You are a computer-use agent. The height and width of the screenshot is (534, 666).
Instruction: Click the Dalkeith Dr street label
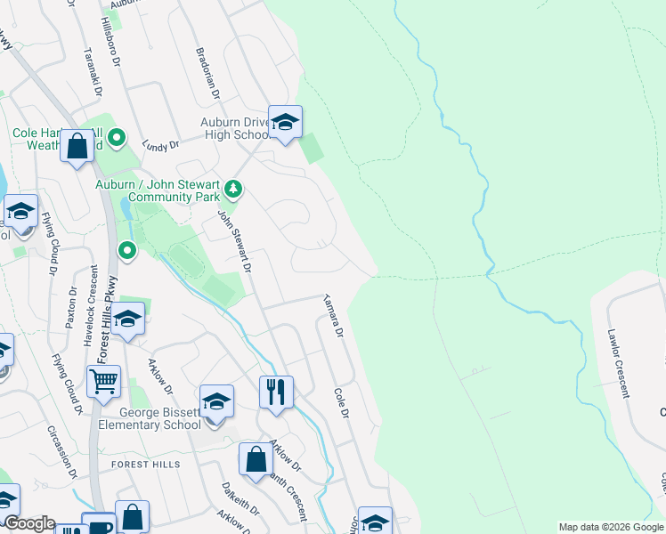[240, 498]
